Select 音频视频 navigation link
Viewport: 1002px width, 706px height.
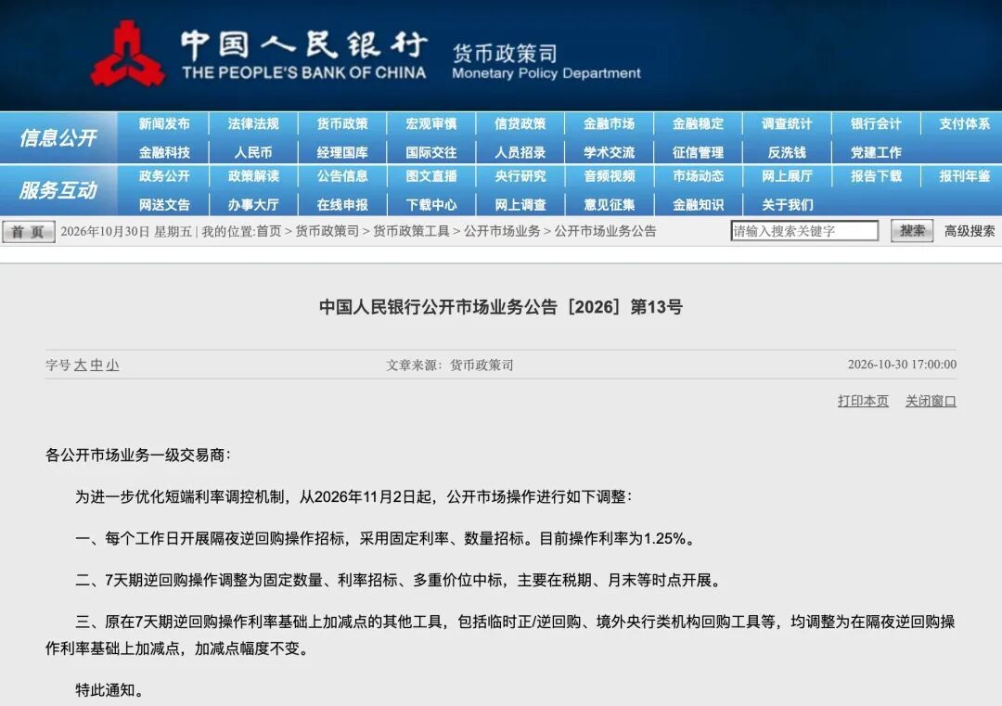(609, 176)
